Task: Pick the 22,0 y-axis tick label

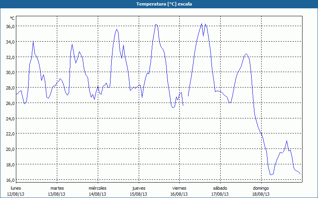Action: tap(10, 133)
